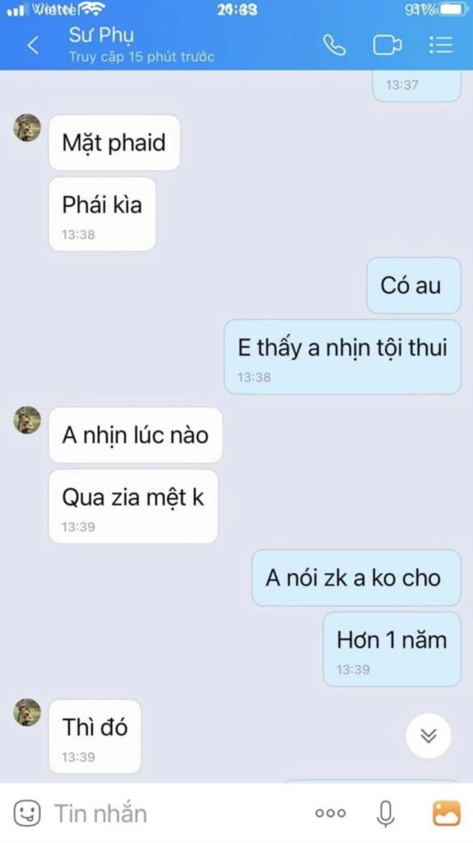Screen dimensions: 473x843
Task: Tap the battery indicator in status bar
Action: (x=452, y=9)
